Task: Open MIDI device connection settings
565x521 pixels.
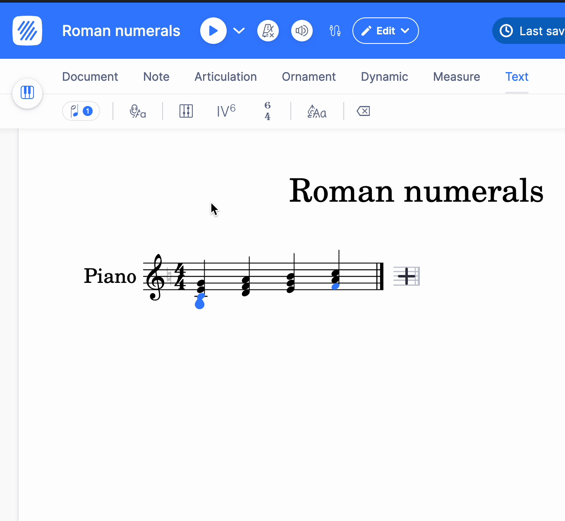Action: tap(335, 30)
